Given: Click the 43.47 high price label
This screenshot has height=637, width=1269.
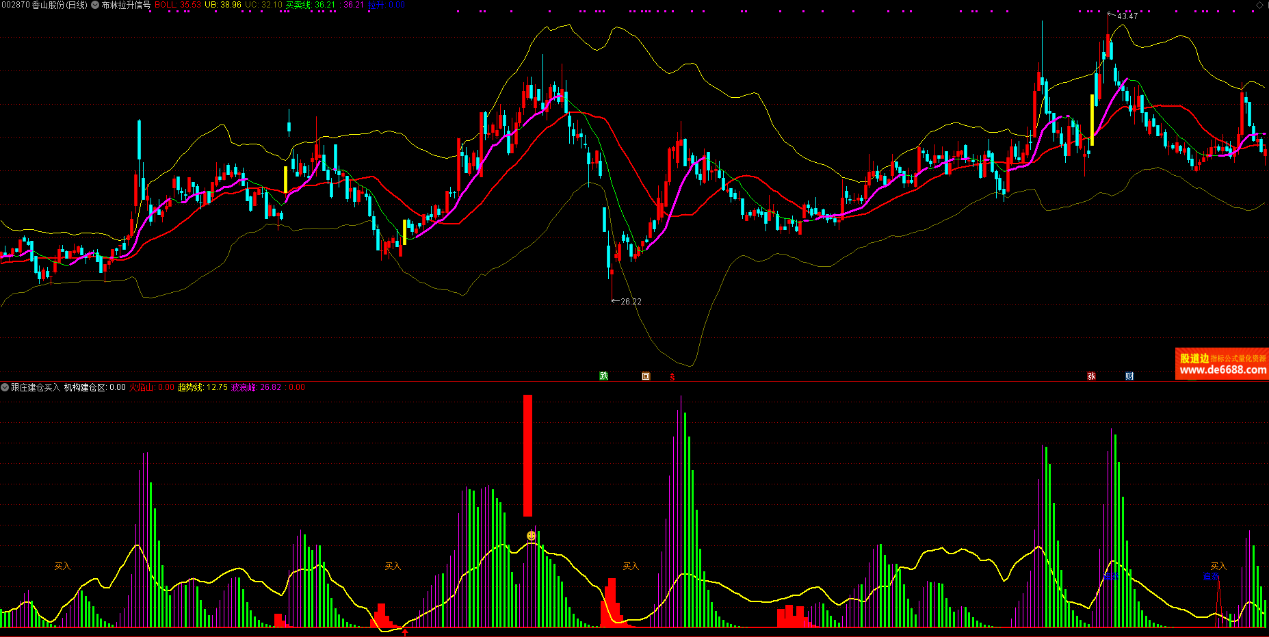Looking at the screenshot, I should (1127, 16).
